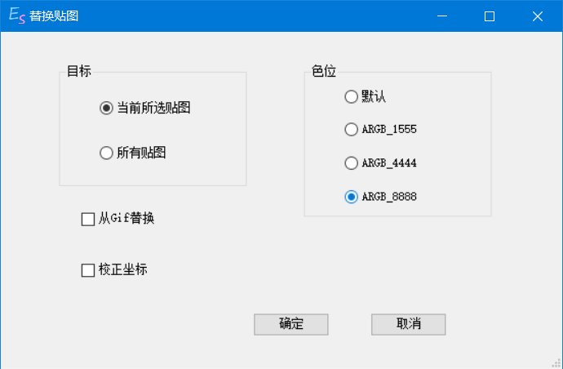Click the 目标 group label
The image size is (563, 369).
pos(78,71)
